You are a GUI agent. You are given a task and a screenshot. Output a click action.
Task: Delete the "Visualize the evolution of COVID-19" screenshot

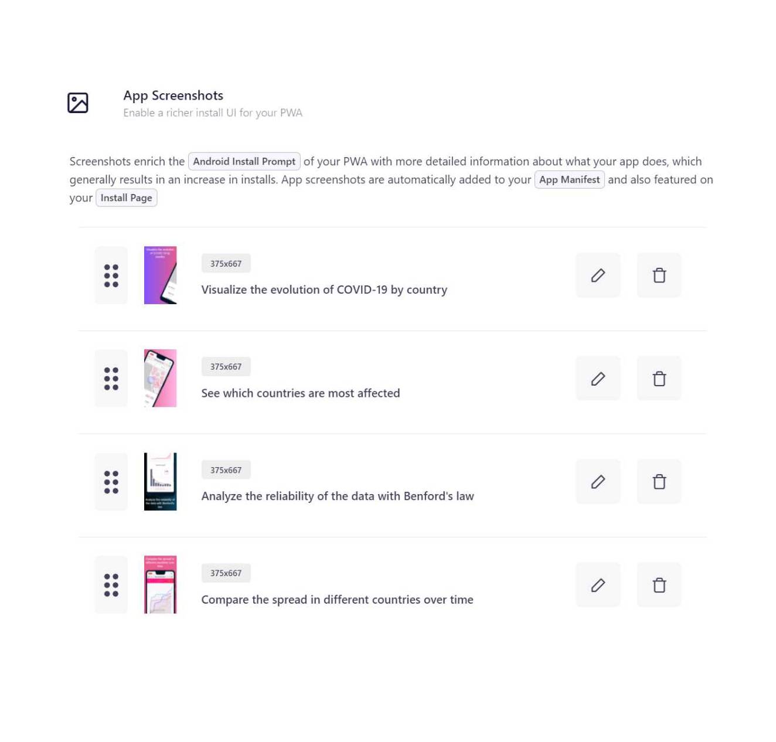pos(659,275)
